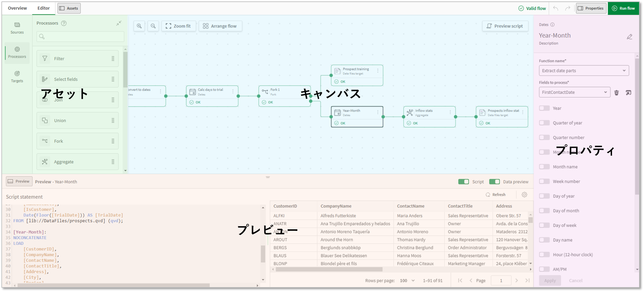
Task: Click the Processors search field
Action: coord(80,36)
